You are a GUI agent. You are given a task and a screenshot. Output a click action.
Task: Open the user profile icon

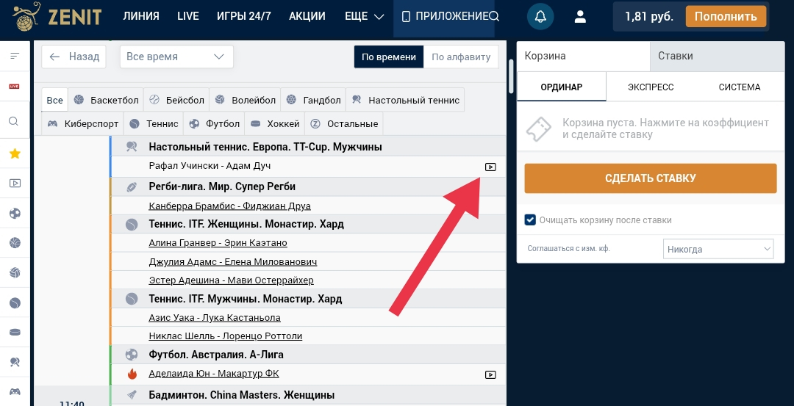coord(580,16)
